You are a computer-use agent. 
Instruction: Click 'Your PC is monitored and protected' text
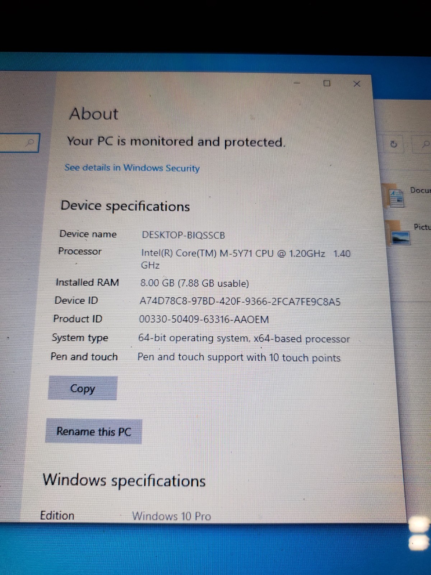pyautogui.click(x=176, y=142)
